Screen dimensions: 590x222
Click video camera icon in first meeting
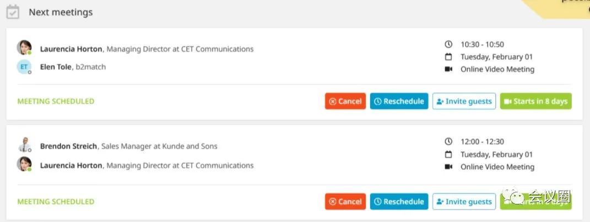pyautogui.click(x=448, y=69)
